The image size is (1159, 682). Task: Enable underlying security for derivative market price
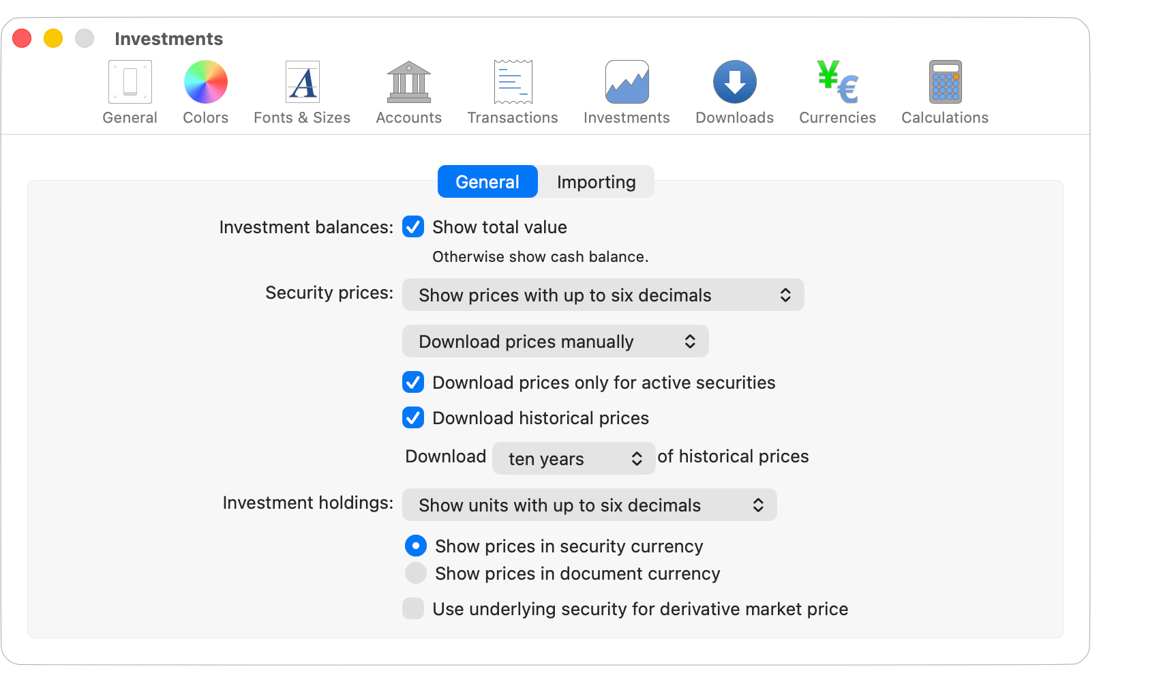[413, 609]
